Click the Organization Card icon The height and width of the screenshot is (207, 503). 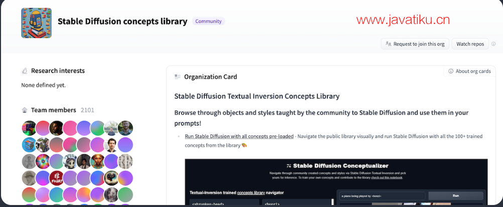[x=177, y=76]
